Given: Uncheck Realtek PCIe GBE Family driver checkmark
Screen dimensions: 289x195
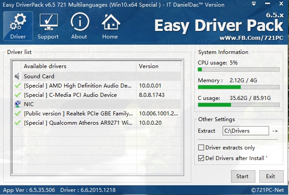Looking at the screenshot, I should coord(18,114).
